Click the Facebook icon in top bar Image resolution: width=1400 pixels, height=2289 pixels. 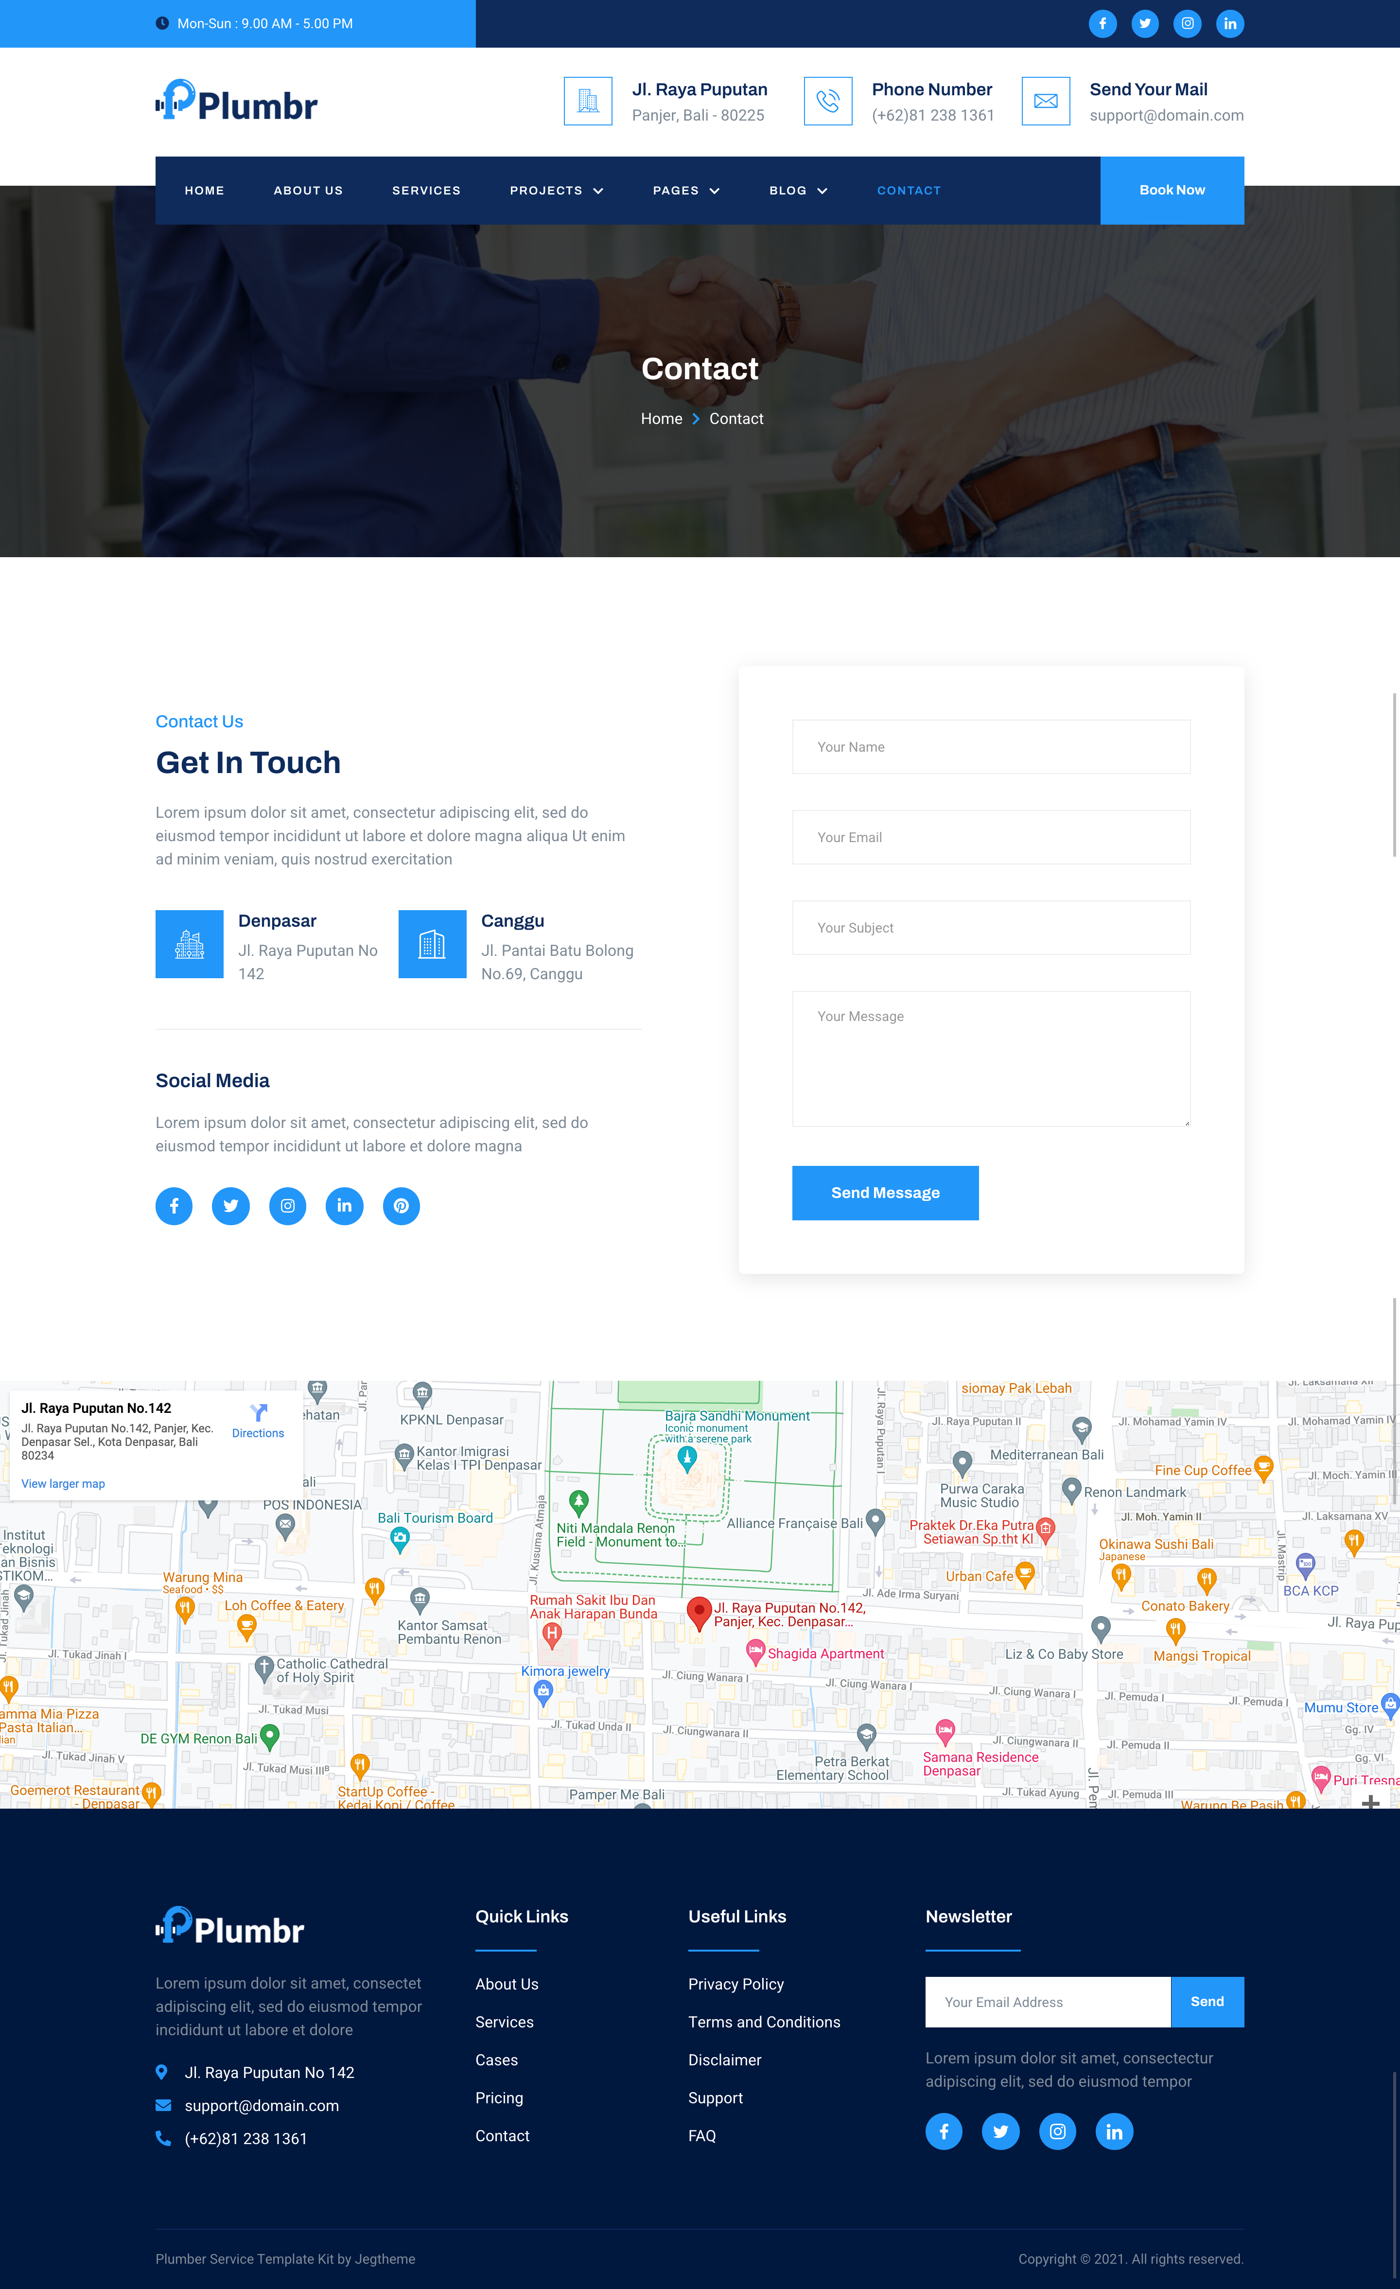1102,24
